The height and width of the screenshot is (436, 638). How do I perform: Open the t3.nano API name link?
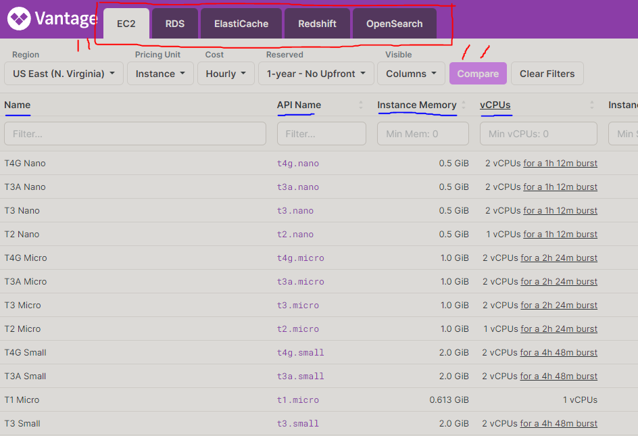click(x=295, y=210)
